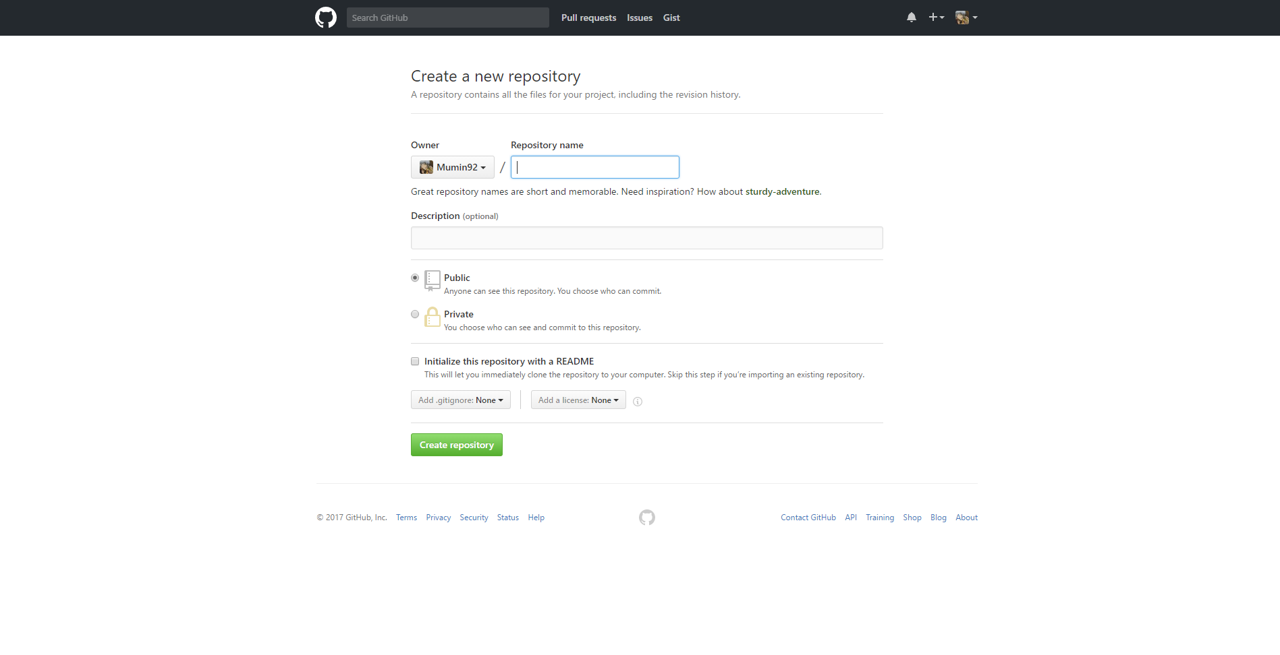The image size is (1280, 655).
Task: Open the notifications bell
Action: coord(911,17)
